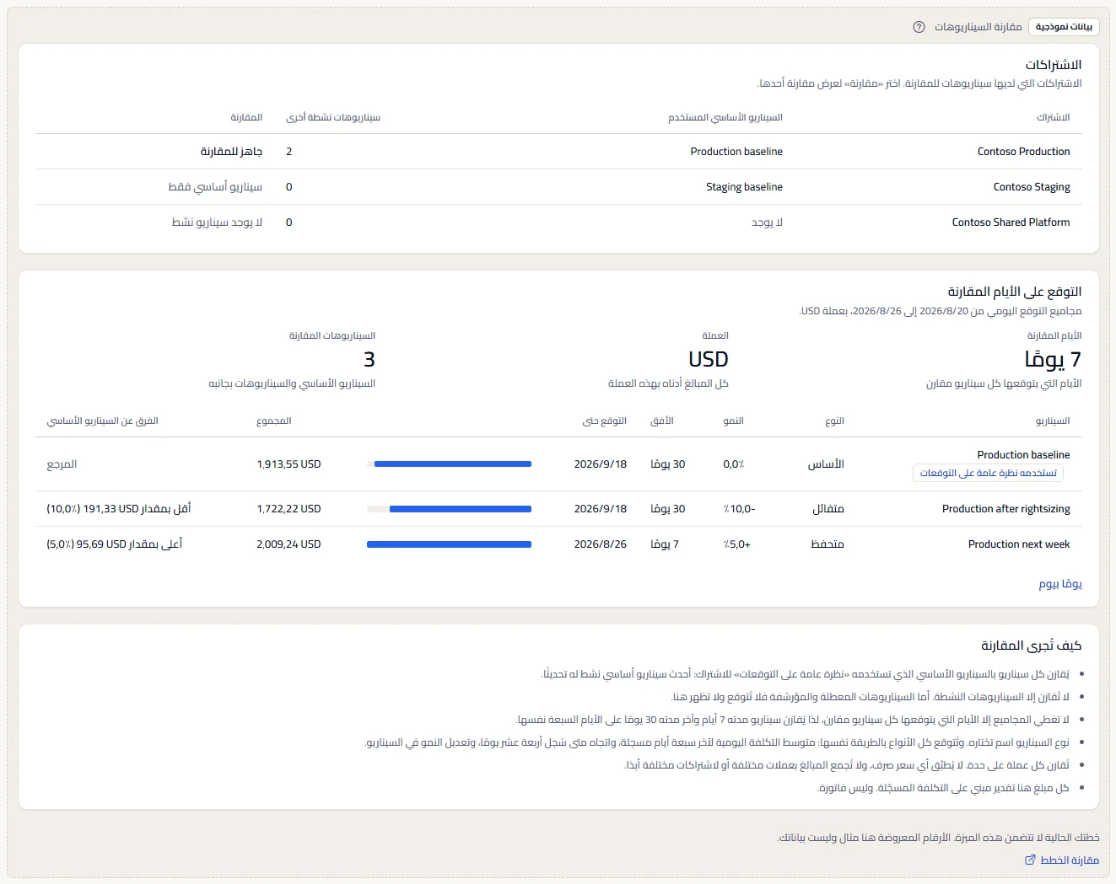Click the 1.913,55 USD total value
1116x884 pixels.
pos(288,464)
